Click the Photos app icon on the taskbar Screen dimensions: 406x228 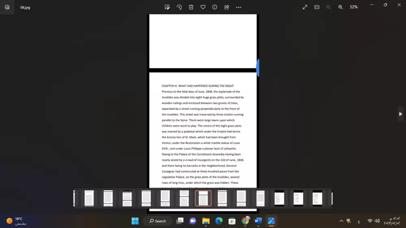[271, 221]
